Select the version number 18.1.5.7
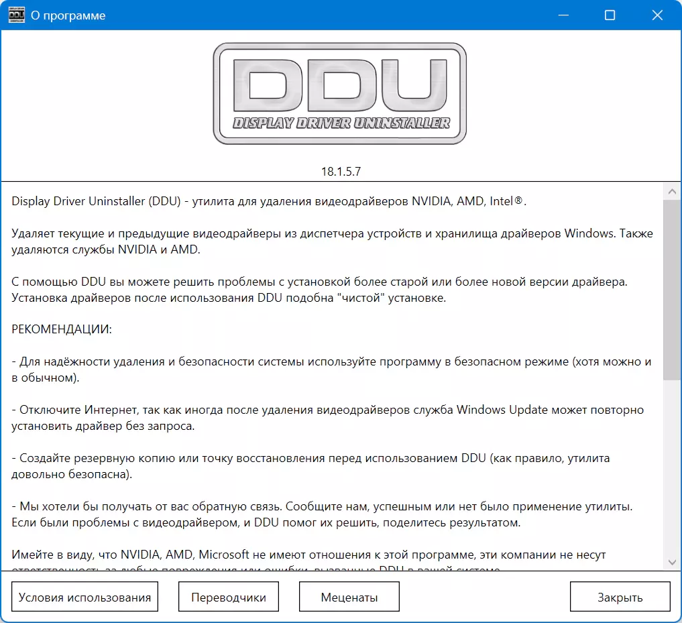The height and width of the screenshot is (623, 682). click(x=341, y=172)
